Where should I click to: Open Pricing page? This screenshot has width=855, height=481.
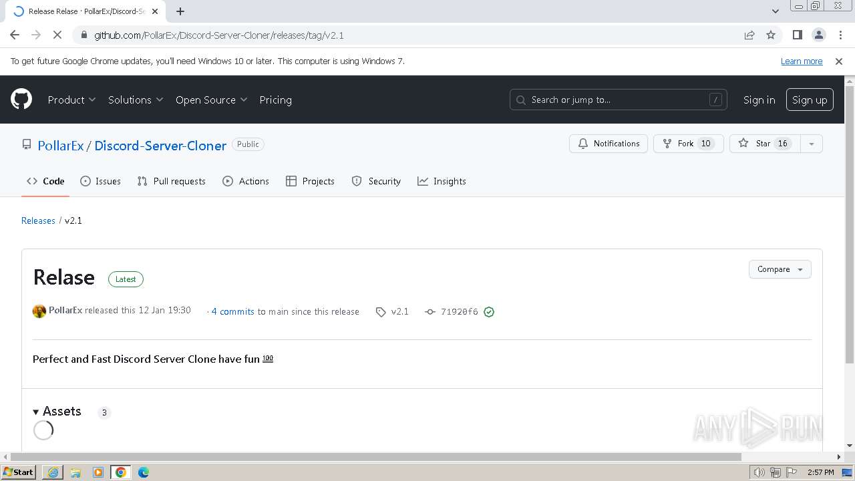(275, 100)
